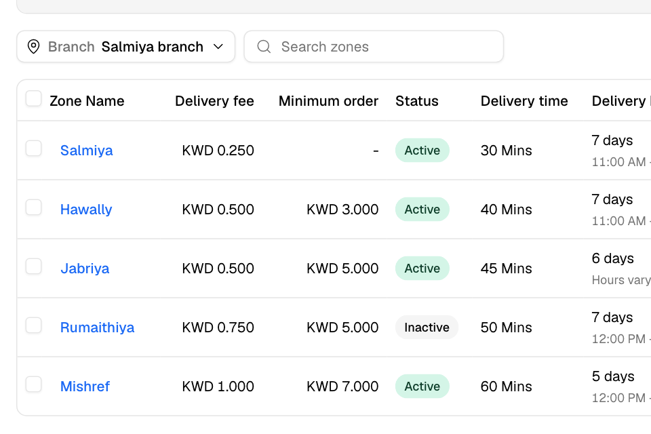Click the 5 days text in Mishref row
651x434 pixels.
[613, 376]
